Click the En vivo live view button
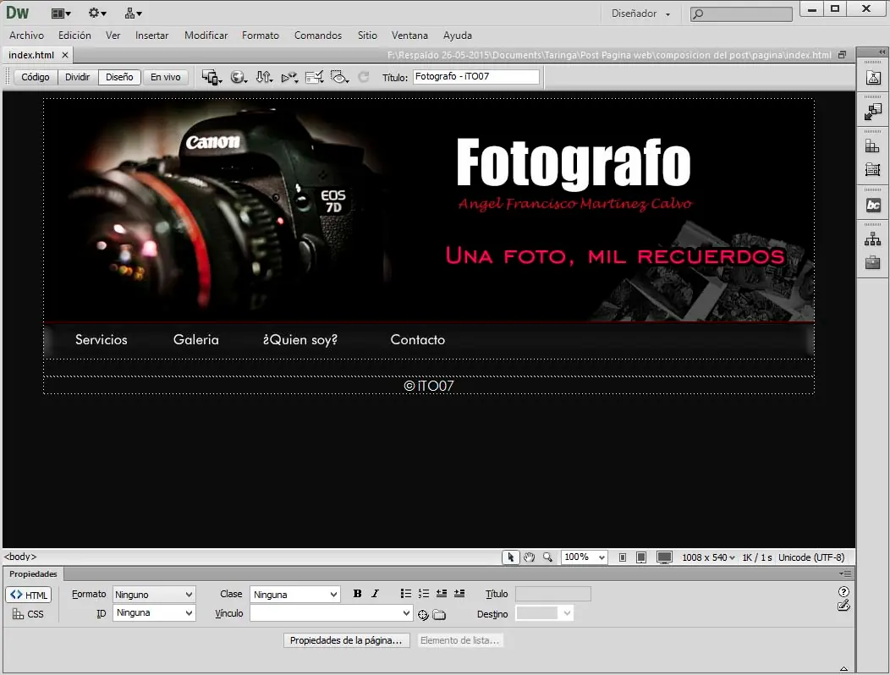 [x=165, y=77]
